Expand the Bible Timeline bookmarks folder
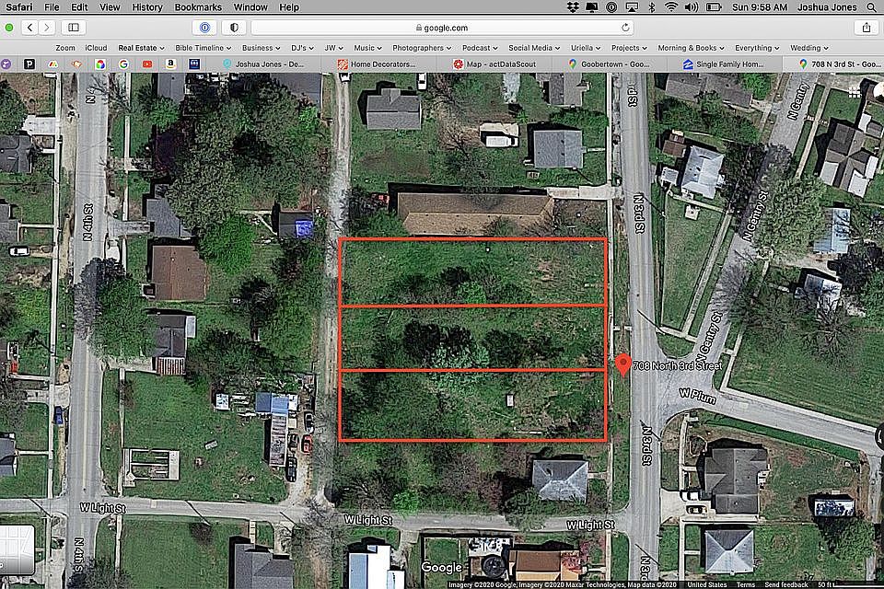 pos(203,48)
